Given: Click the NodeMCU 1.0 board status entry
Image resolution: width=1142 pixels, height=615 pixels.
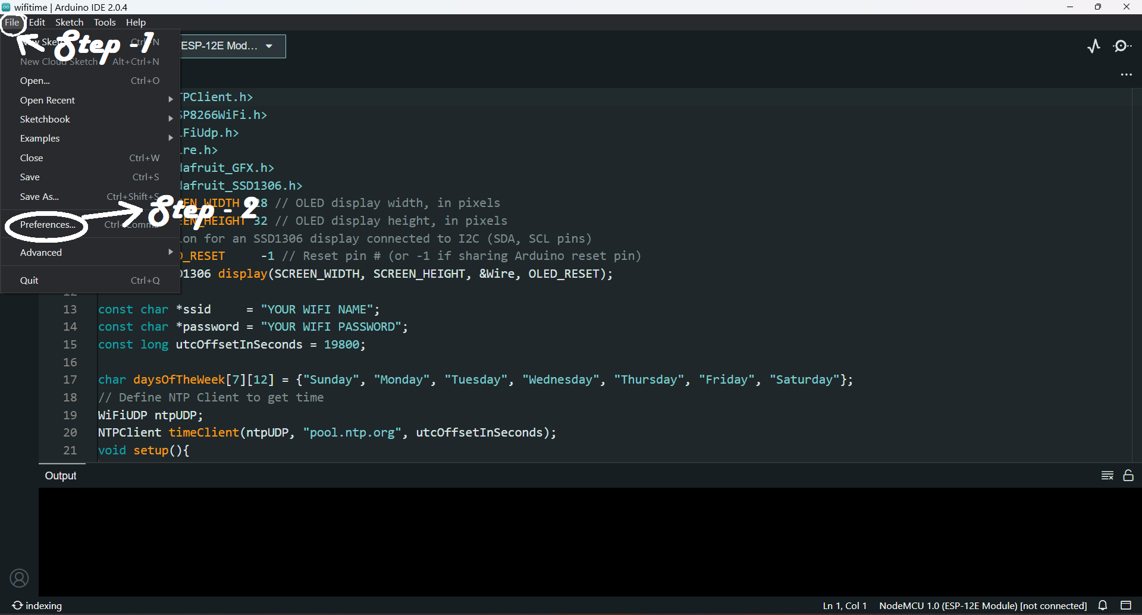Looking at the screenshot, I should 983,605.
